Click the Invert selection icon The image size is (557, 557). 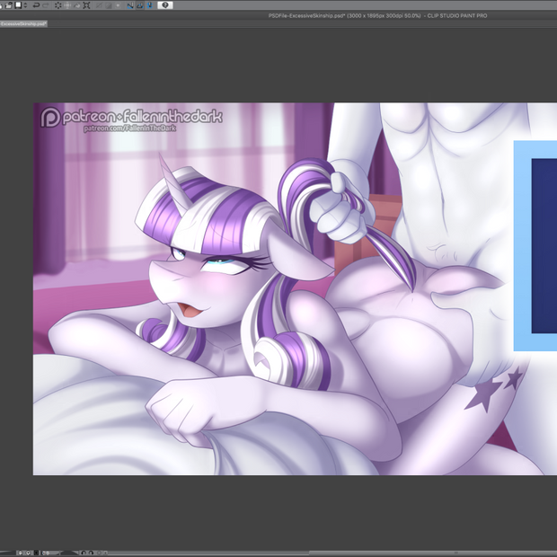pyautogui.click(x=109, y=5)
